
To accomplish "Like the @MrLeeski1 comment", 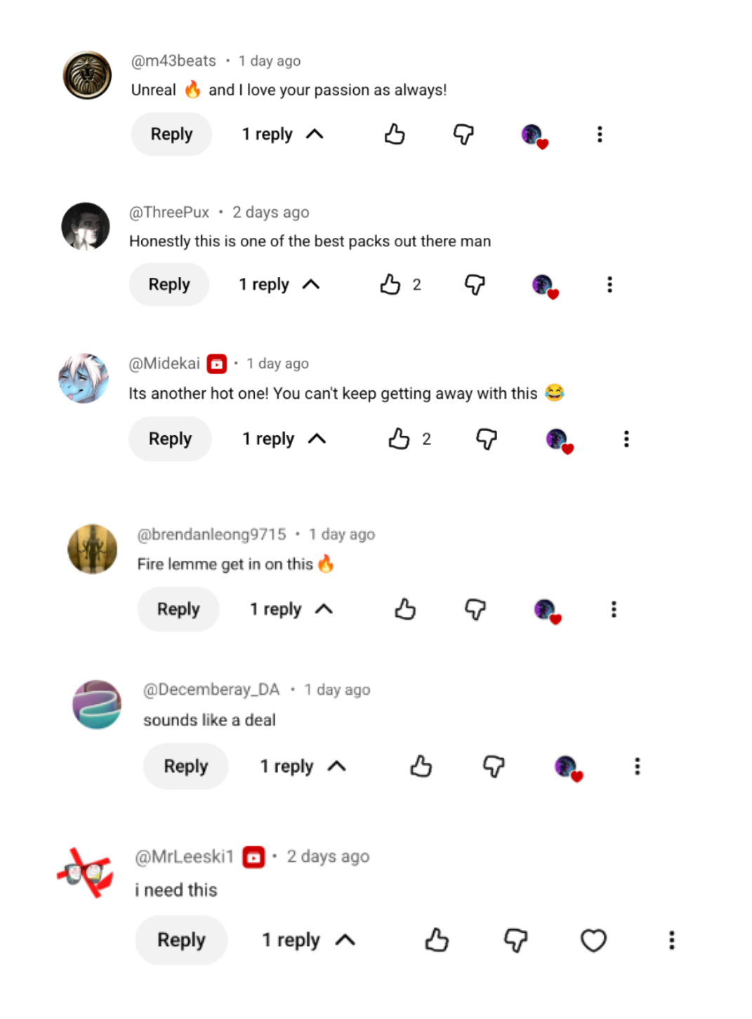I will (437, 940).
